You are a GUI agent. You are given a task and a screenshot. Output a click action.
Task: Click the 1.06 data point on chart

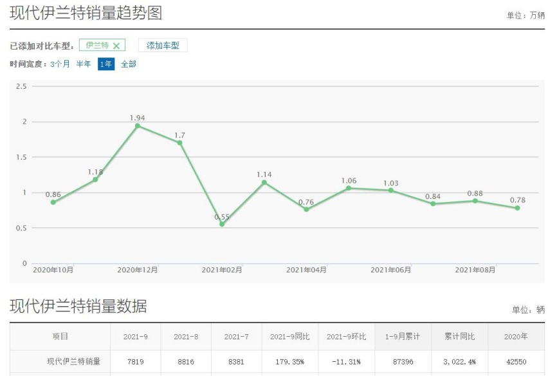tap(349, 188)
